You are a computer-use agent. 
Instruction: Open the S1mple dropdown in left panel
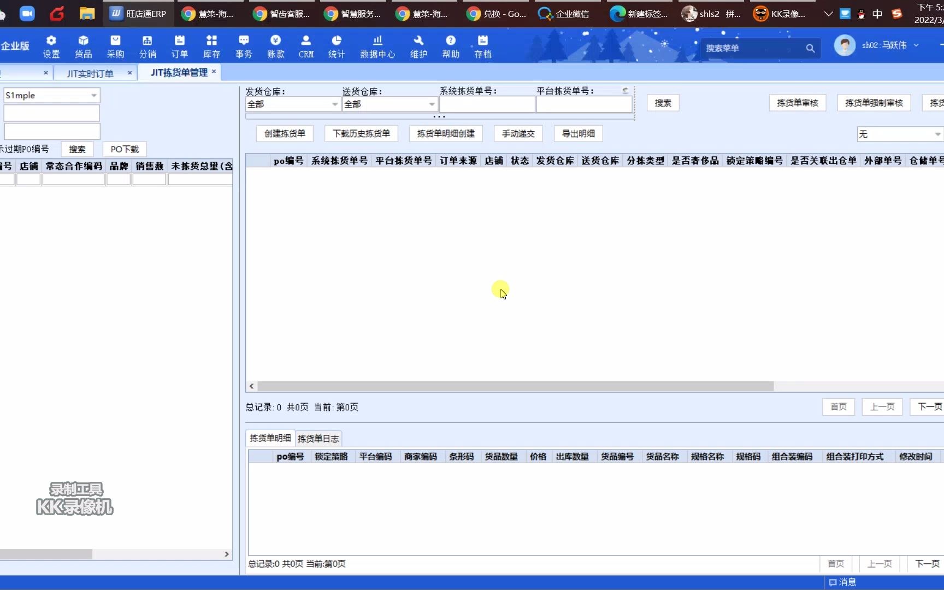(94, 96)
